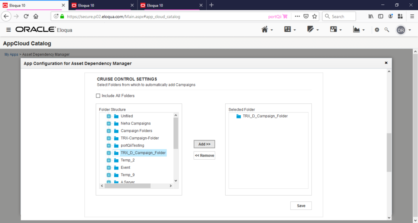Bookmark this page with the star icon
The height and width of the screenshot is (223, 418).
315,16
